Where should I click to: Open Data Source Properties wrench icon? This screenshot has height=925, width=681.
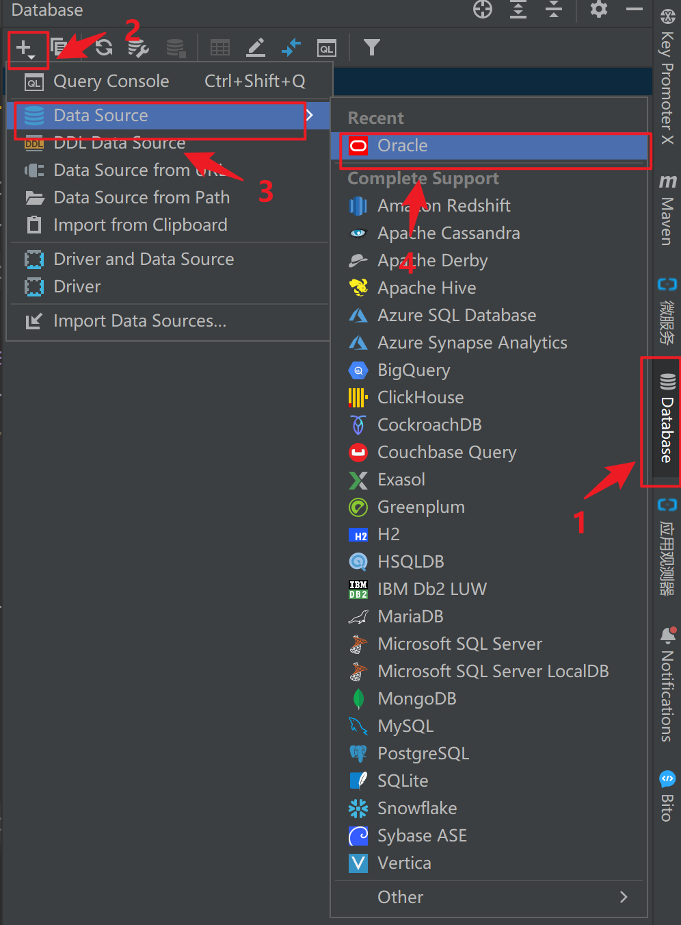138,48
